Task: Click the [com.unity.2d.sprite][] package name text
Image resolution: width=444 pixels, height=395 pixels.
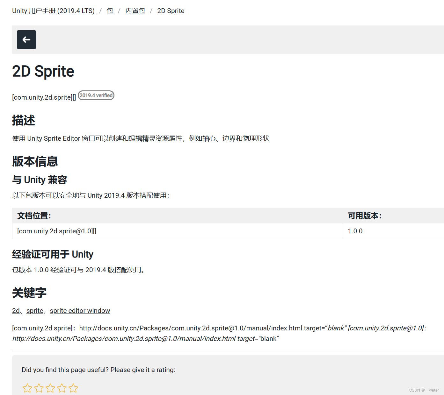Action: (x=44, y=97)
